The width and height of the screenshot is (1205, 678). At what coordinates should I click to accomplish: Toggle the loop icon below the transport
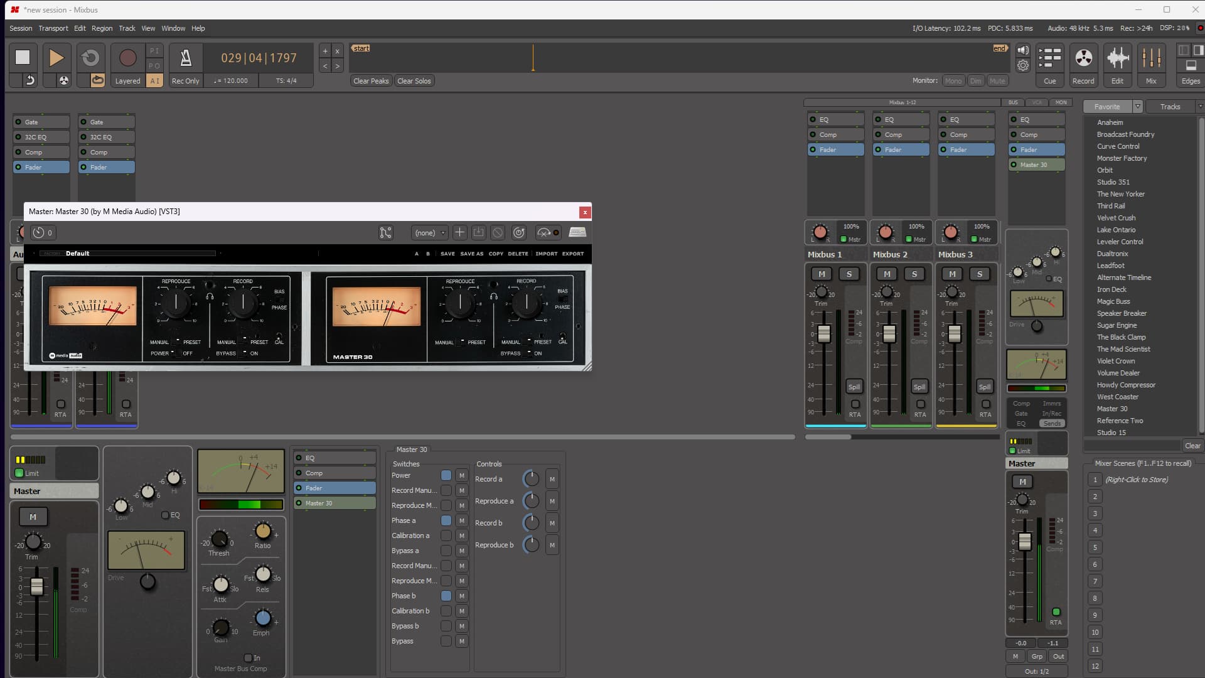click(97, 80)
